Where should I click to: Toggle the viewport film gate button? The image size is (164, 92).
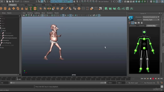pyautogui.click(x=45, y=15)
